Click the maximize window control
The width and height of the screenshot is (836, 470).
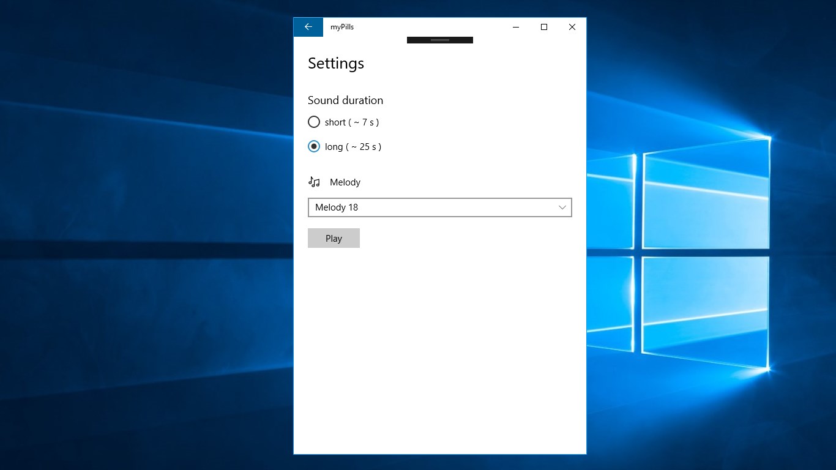543,27
